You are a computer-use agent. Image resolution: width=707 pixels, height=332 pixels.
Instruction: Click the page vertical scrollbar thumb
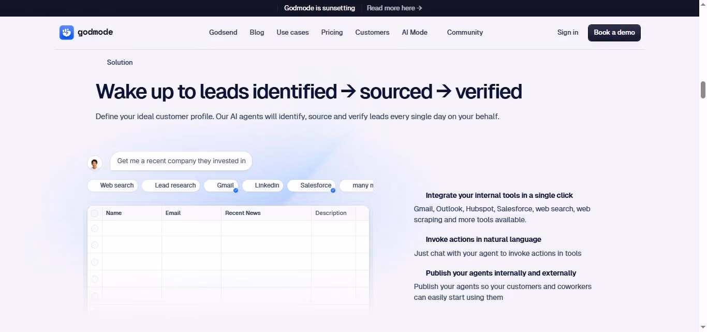[703, 90]
